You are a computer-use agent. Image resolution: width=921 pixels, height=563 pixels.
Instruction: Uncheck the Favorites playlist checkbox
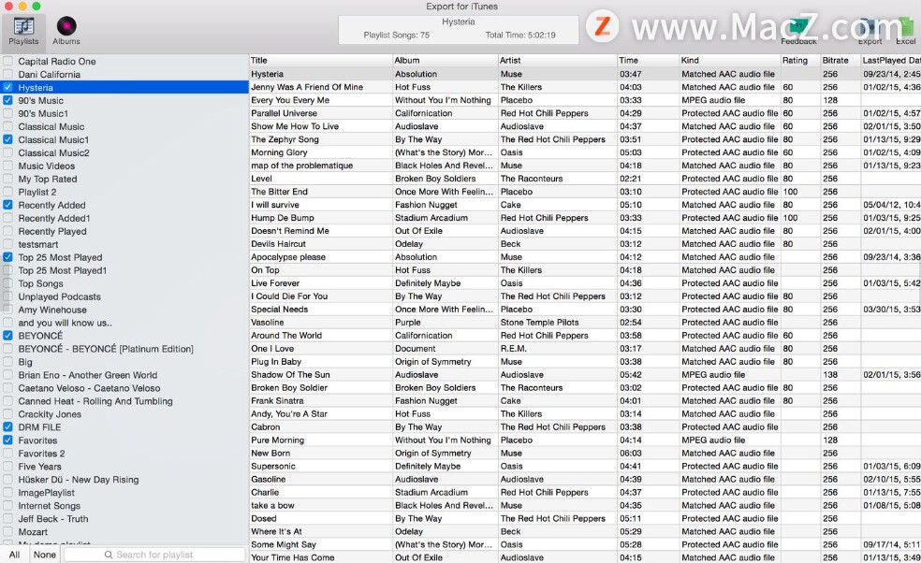click(x=7, y=440)
